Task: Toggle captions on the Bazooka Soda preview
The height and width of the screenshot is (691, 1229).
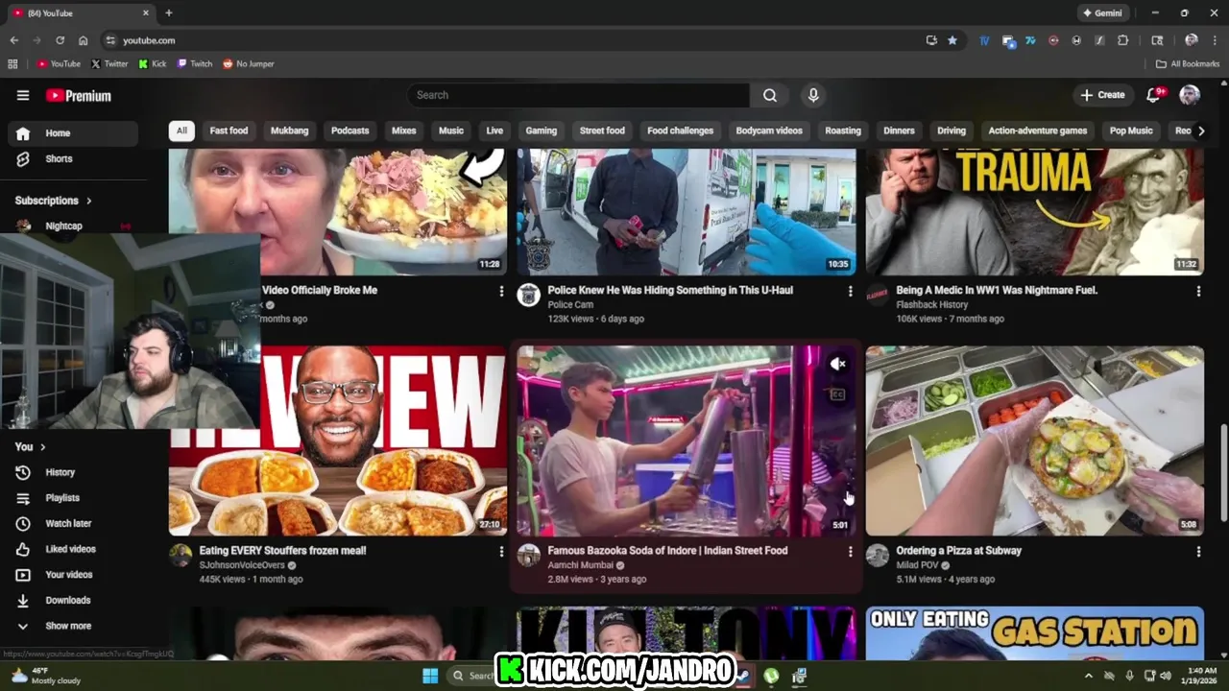Action: (x=838, y=394)
